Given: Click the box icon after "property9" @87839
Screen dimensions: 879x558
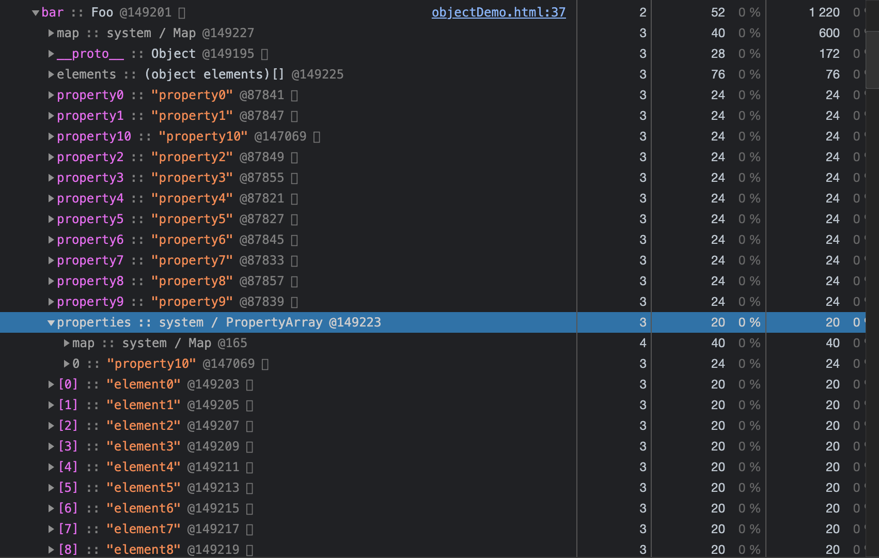Looking at the screenshot, I should [x=294, y=302].
